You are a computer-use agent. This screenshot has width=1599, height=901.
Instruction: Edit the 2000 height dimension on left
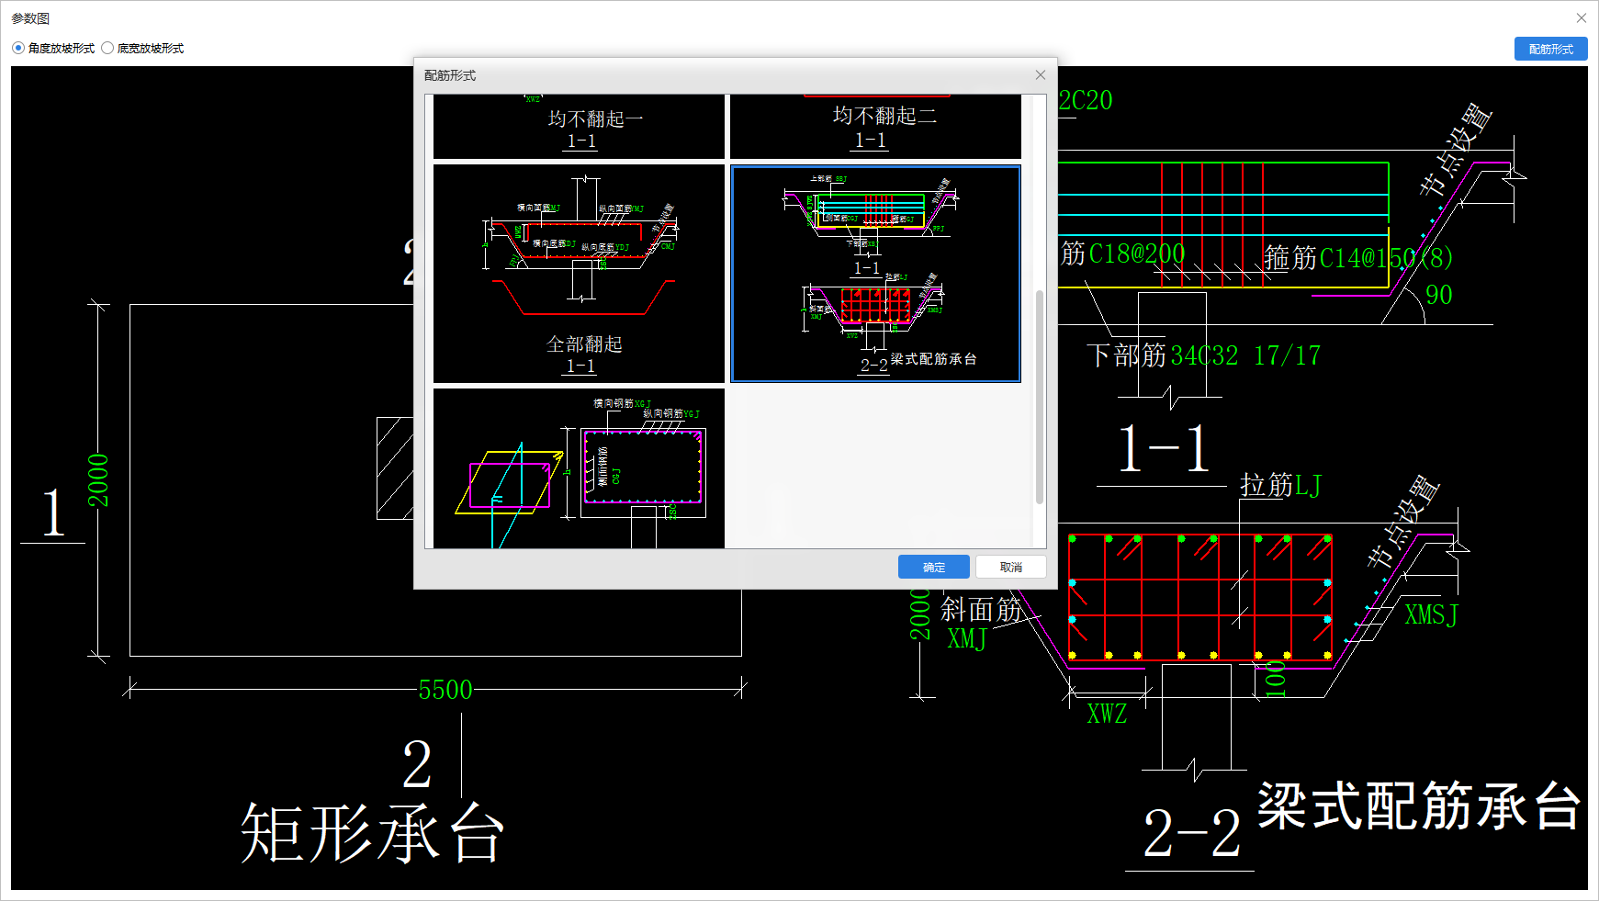(x=98, y=480)
